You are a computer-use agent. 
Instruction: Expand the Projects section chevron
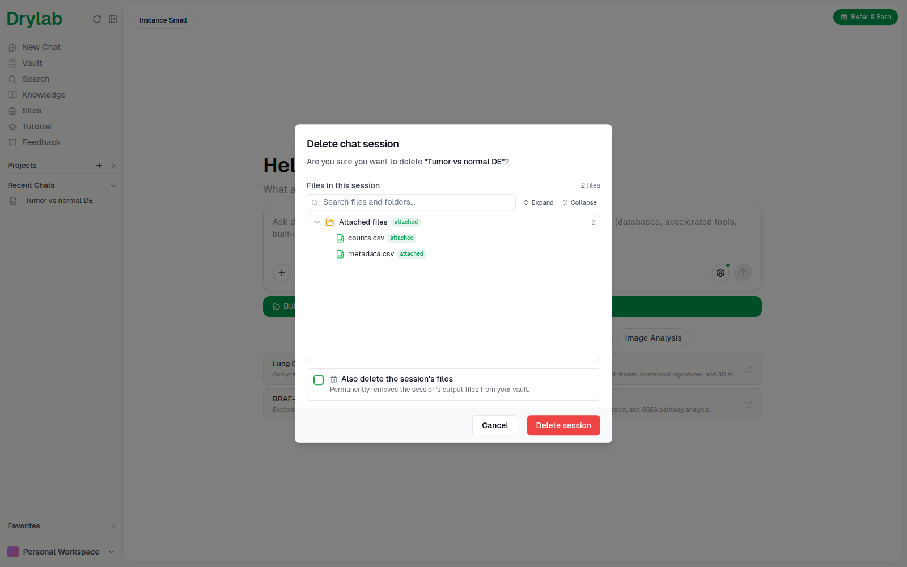pos(113,166)
